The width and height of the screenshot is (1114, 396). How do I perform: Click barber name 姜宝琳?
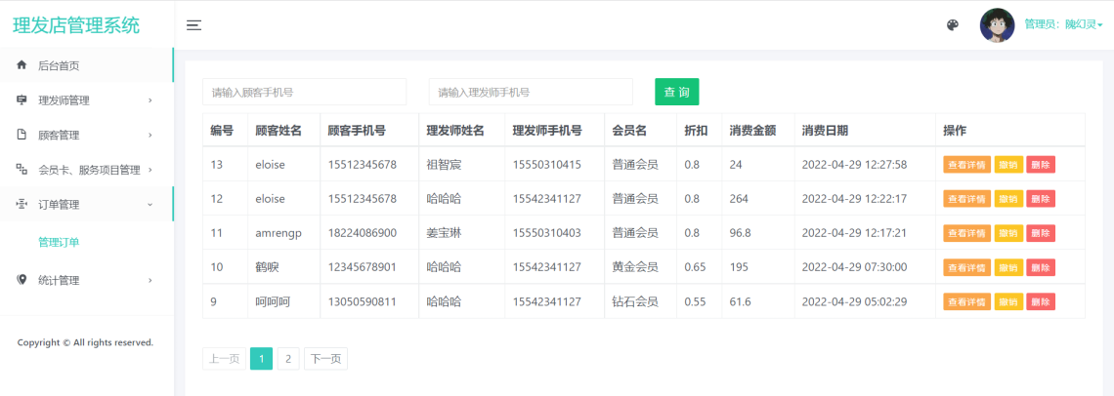point(444,233)
